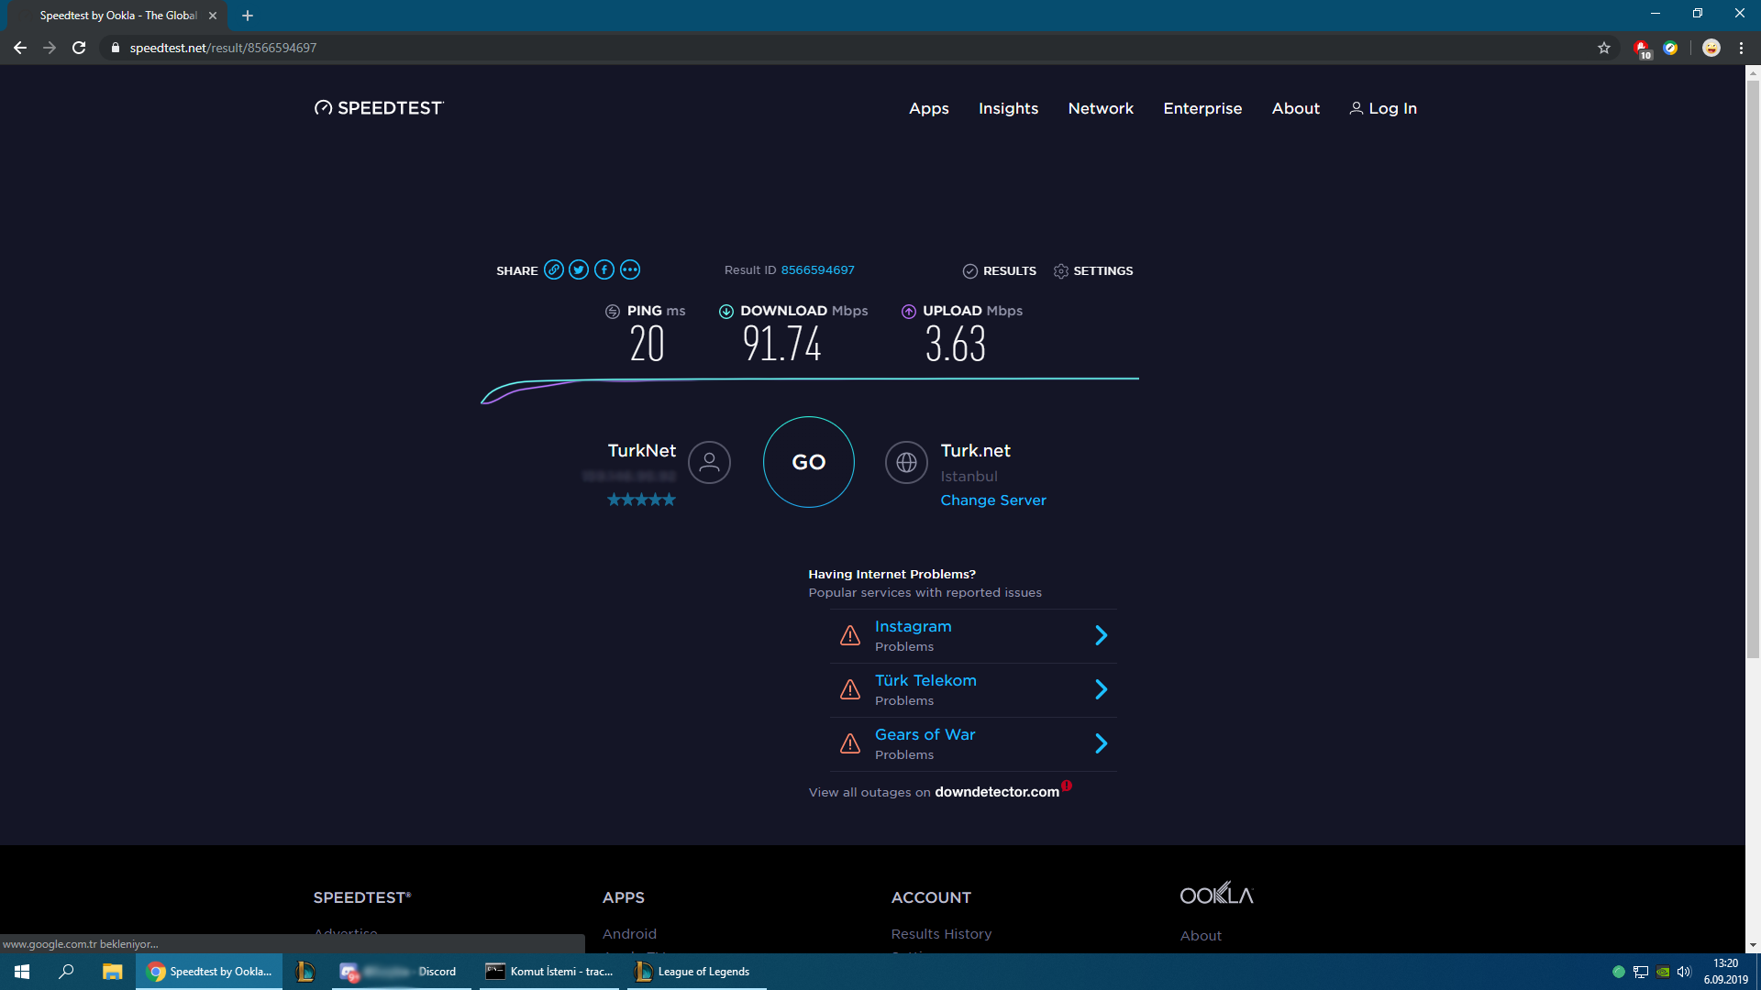Click Change Server link

coord(993,500)
